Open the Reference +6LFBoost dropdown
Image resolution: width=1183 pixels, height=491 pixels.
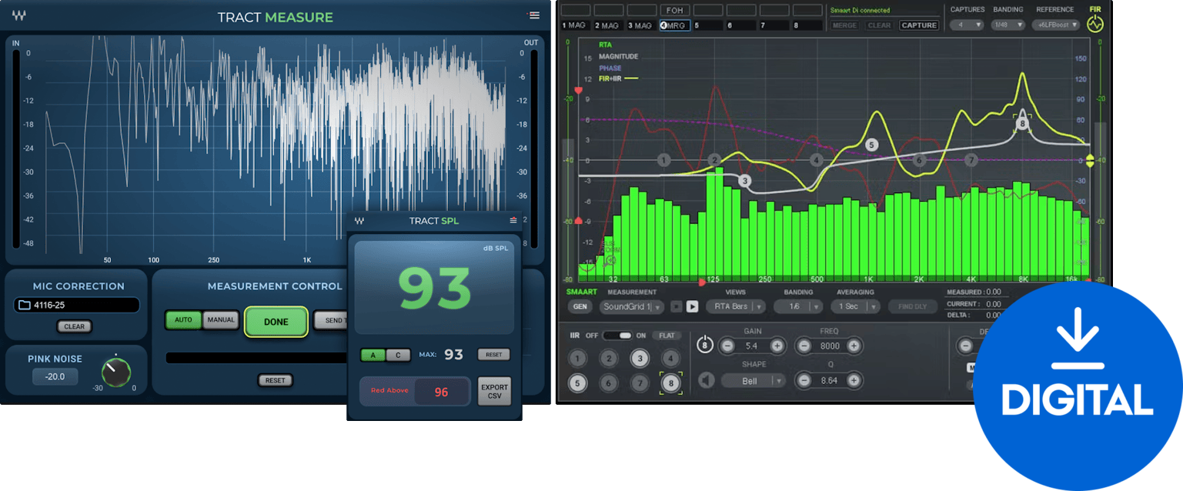point(1056,25)
